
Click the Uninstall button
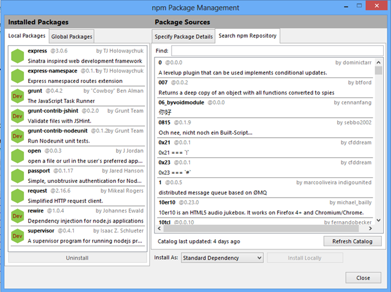coord(78,258)
